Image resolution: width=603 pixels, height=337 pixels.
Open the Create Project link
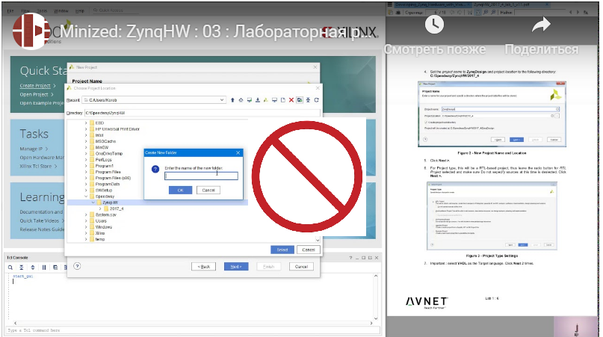click(35, 87)
